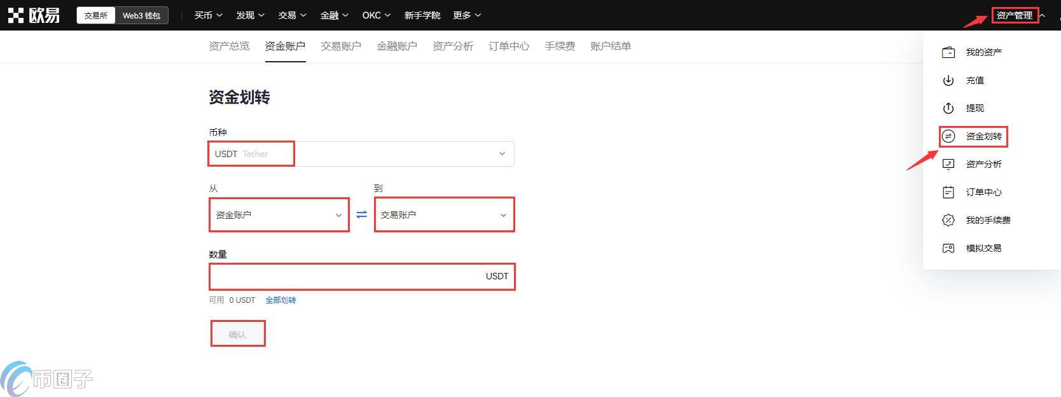Click the wallet icon beside 我的资产
This screenshot has width=1061, height=397.
pyautogui.click(x=948, y=52)
